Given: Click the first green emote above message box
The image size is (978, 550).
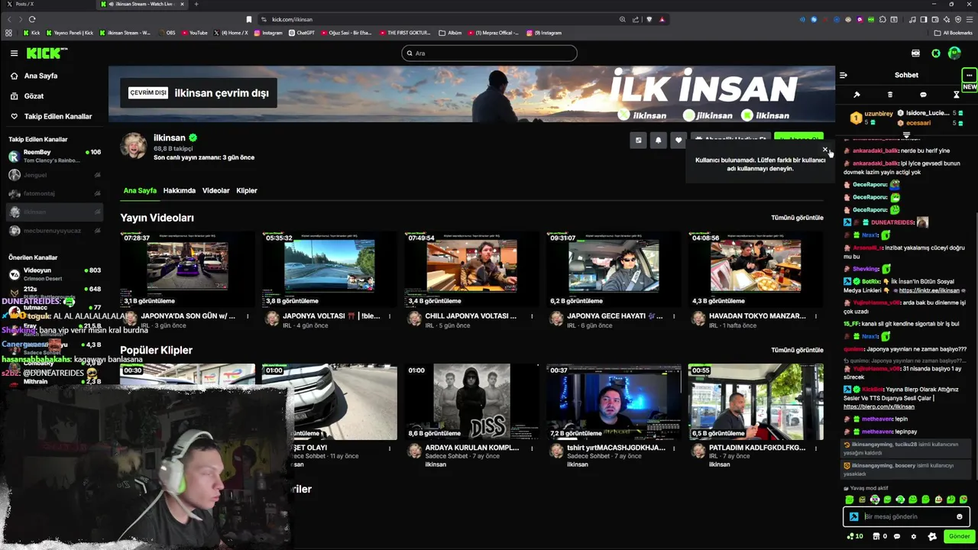Looking at the screenshot, I should [849, 500].
